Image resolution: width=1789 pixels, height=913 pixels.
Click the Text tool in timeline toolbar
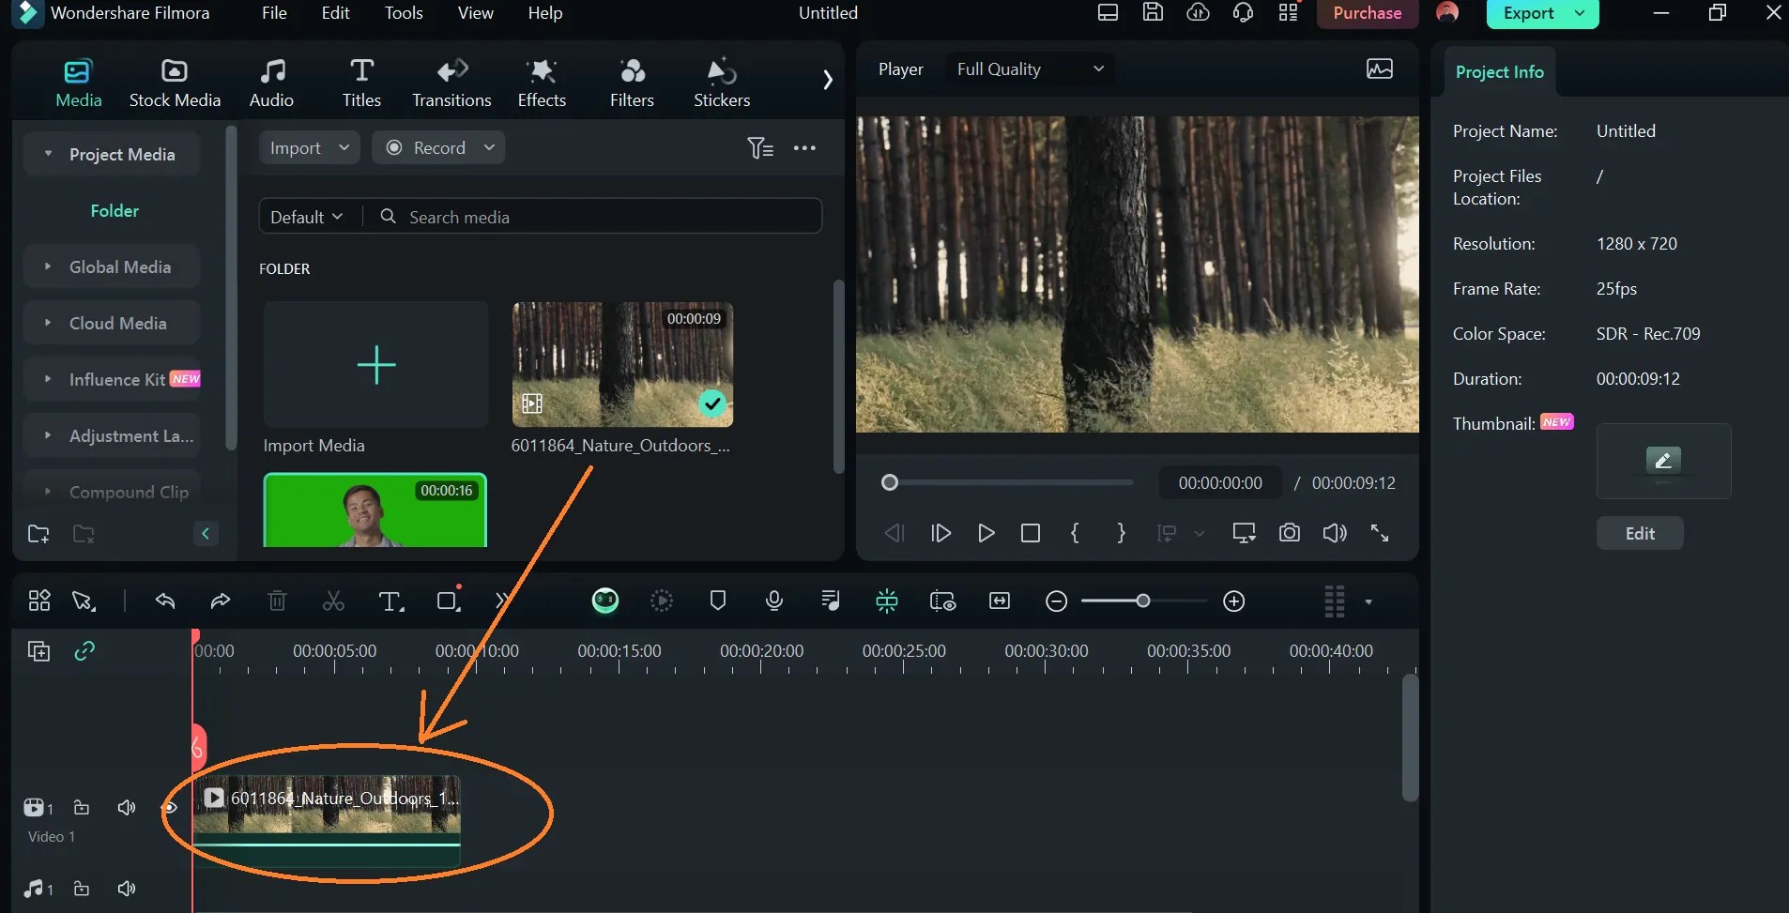click(x=390, y=601)
